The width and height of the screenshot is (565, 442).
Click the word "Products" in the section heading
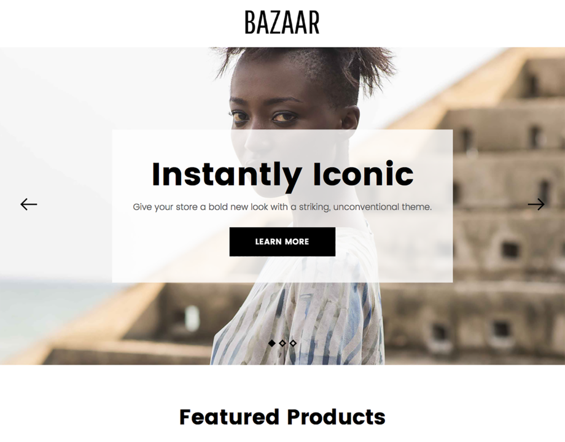[336, 417]
